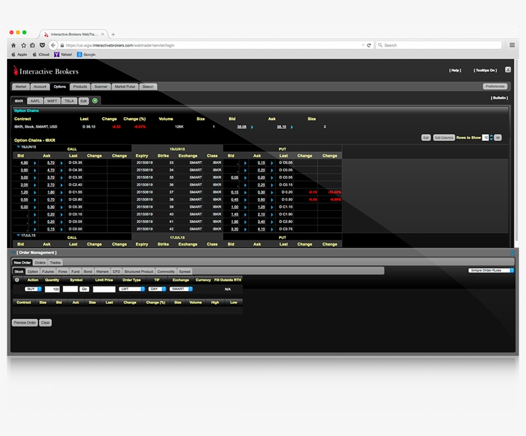Click the blue arrow next to stock ask 38.10
This screenshot has width=526, height=436.
tap(292, 127)
